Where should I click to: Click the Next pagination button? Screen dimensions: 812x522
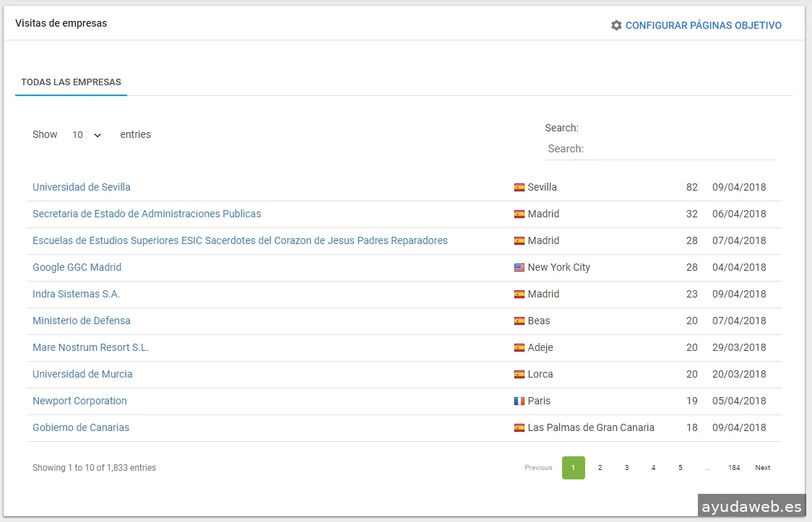(762, 468)
